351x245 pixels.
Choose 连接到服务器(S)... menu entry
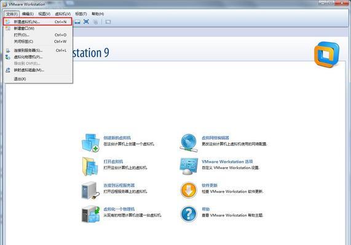coord(37,50)
